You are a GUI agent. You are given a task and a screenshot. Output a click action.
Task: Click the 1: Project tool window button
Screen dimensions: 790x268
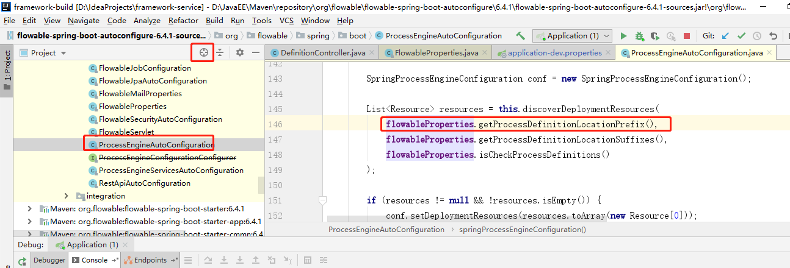[x=7, y=70]
